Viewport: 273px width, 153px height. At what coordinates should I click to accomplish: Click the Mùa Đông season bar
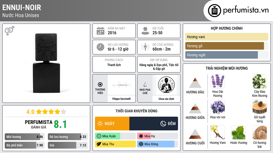point(158,144)
